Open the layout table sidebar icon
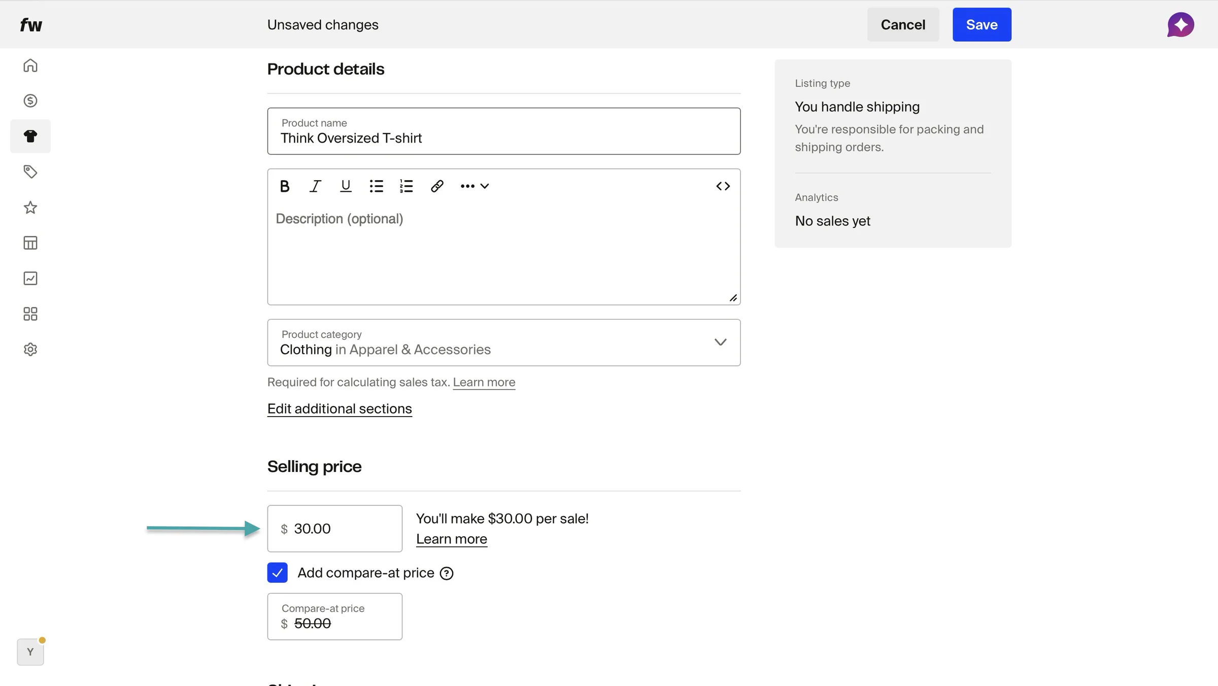The height and width of the screenshot is (686, 1218). click(x=30, y=243)
